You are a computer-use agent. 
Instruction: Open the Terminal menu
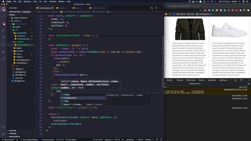click(x=53, y=2)
